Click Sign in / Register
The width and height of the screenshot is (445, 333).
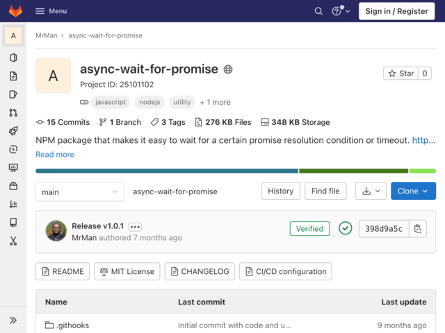(x=396, y=11)
